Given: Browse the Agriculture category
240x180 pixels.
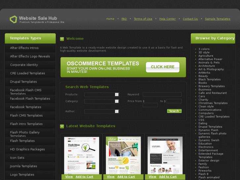Looking at the screenshot, I should coord(206,56).
